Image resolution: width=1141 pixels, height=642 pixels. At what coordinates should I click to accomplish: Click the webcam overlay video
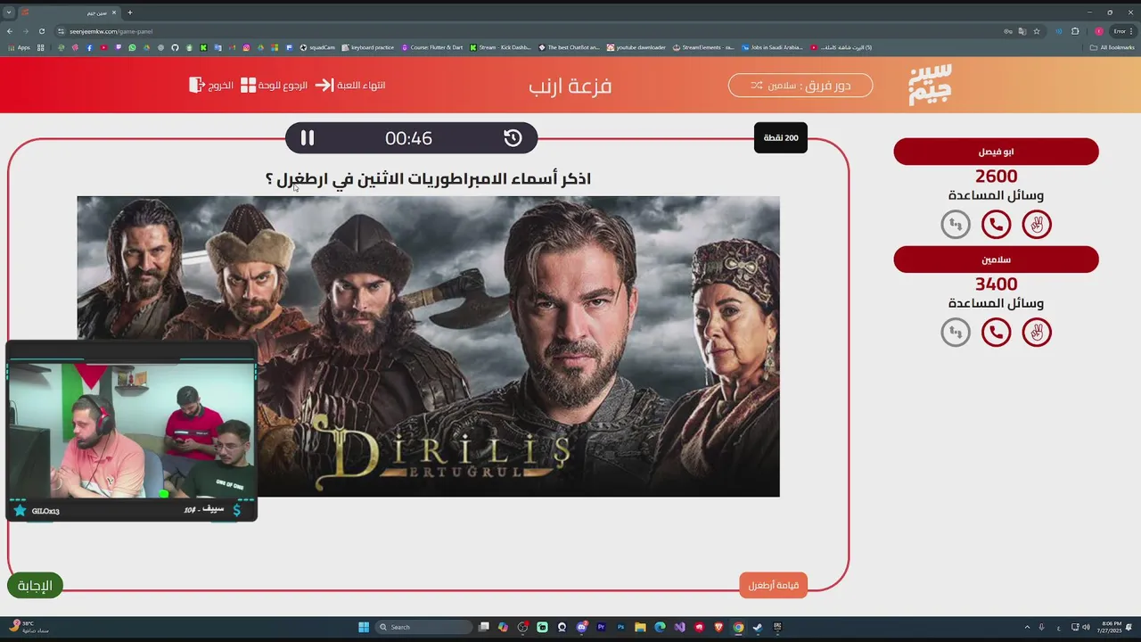[x=132, y=430]
